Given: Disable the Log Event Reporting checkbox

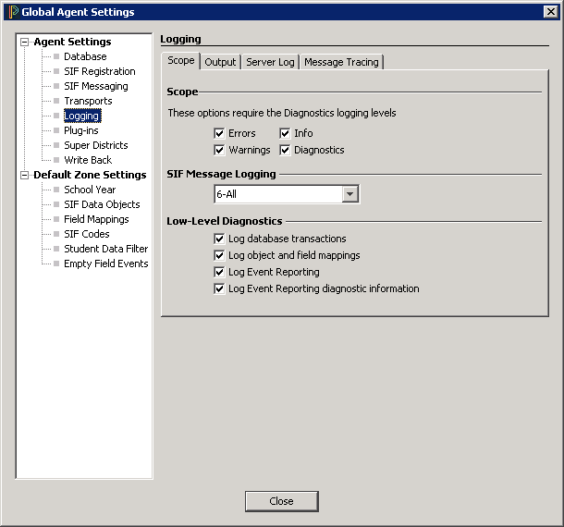Looking at the screenshot, I should [220, 272].
